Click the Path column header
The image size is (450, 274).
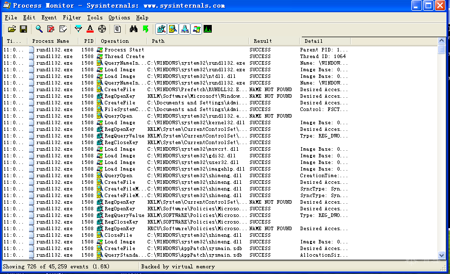[198, 41]
